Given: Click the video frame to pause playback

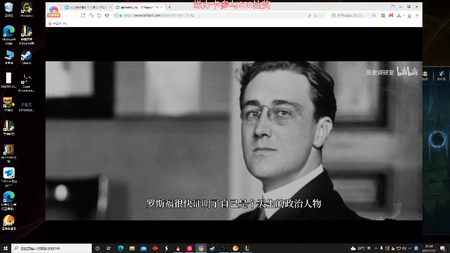Looking at the screenshot, I should [233, 141].
